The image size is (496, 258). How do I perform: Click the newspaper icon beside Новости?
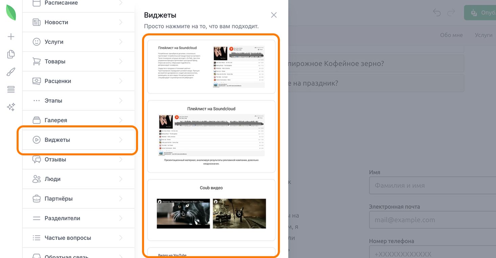[x=36, y=22]
